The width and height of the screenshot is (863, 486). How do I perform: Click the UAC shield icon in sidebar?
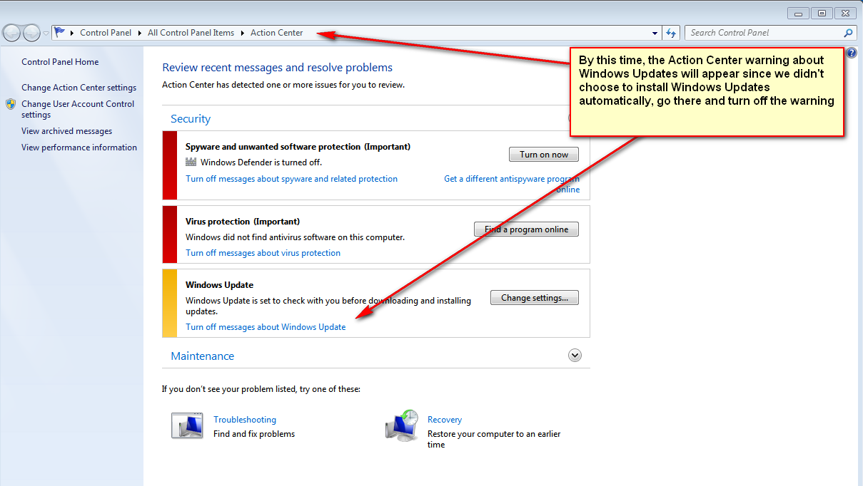tap(11, 104)
